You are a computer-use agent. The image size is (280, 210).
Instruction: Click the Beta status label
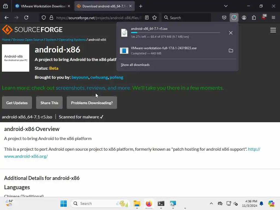(54, 68)
